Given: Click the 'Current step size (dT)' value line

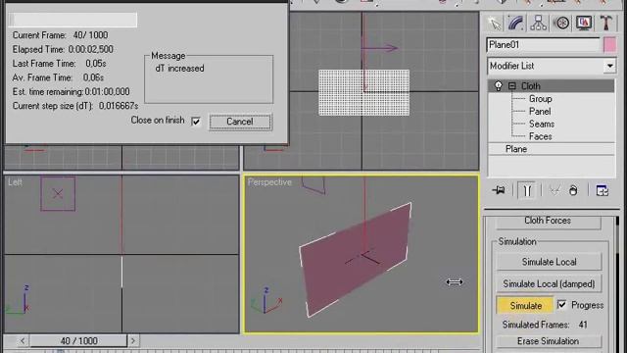Looking at the screenshot, I should click(x=75, y=106).
